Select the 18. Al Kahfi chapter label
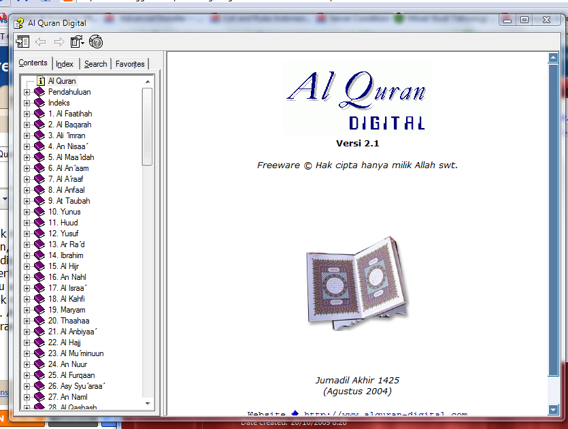 (66, 299)
